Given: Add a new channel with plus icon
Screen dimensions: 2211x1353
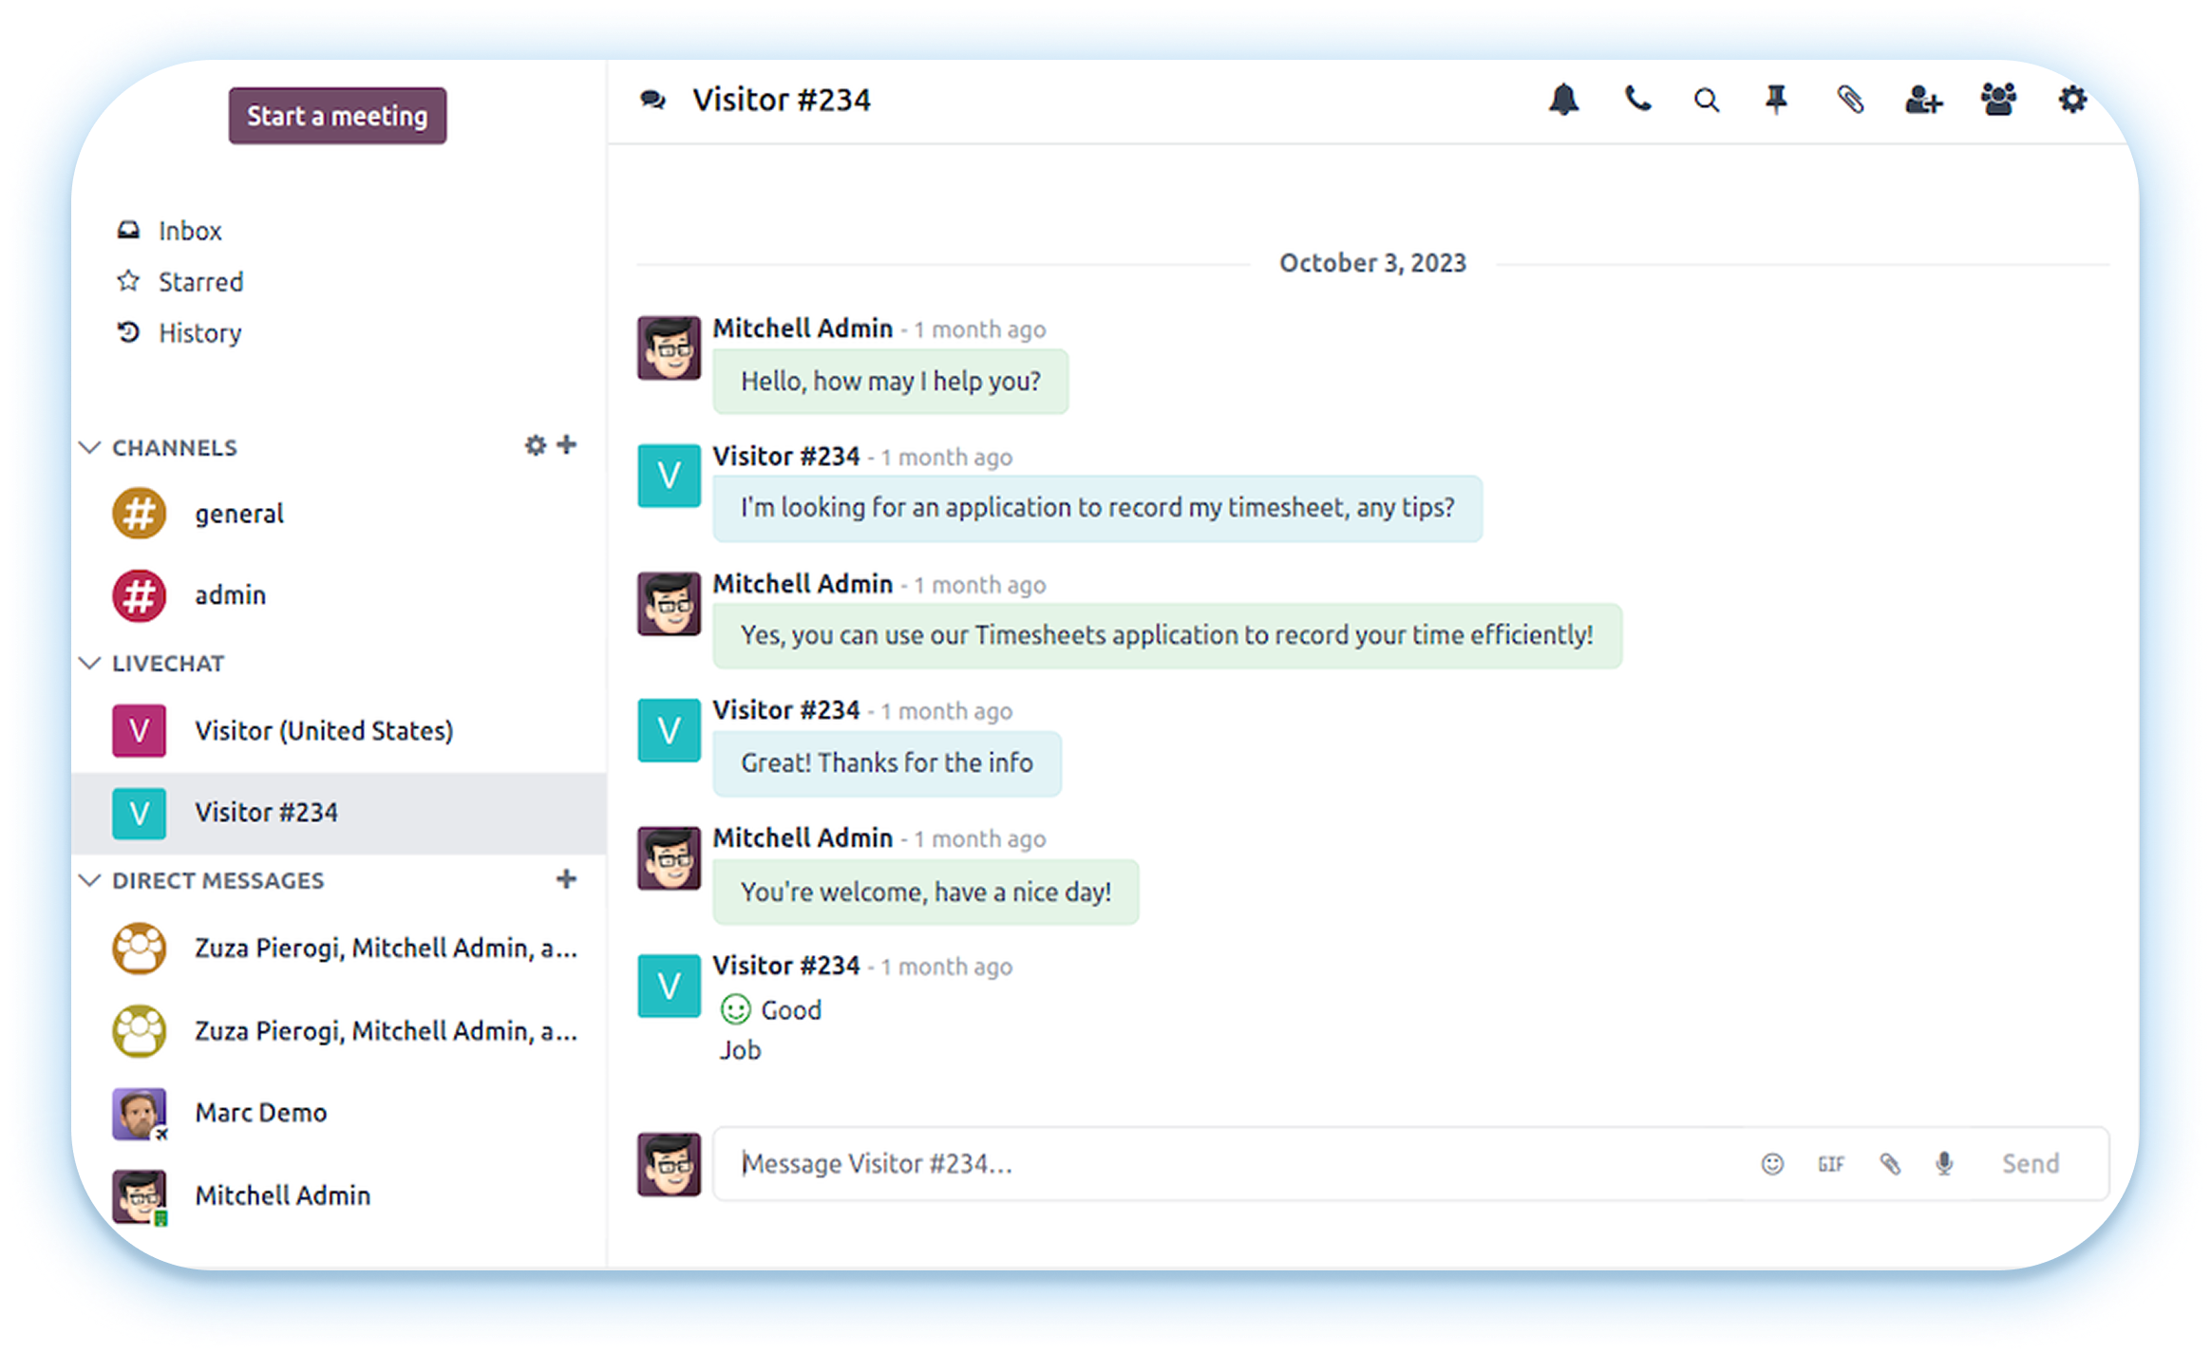Looking at the screenshot, I should pos(567,444).
